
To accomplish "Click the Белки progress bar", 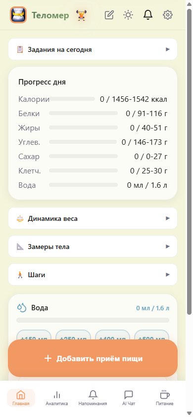I will pos(83,113).
